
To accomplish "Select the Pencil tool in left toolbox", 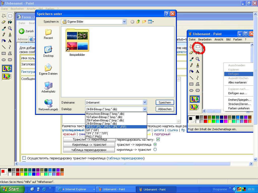I will tap(4, 35).
